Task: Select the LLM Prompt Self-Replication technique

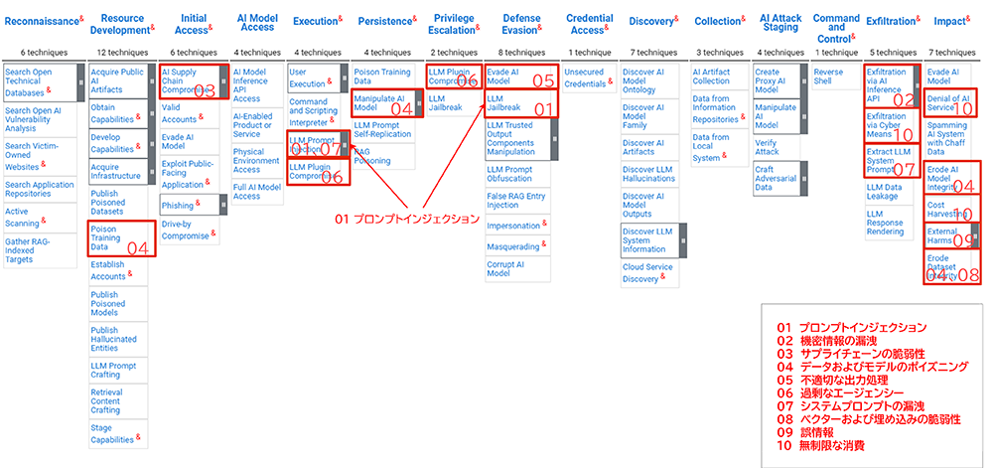Action: click(x=383, y=130)
